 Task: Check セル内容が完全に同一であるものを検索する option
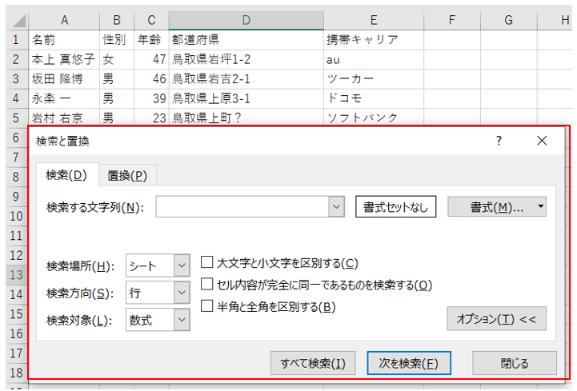point(206,284)
